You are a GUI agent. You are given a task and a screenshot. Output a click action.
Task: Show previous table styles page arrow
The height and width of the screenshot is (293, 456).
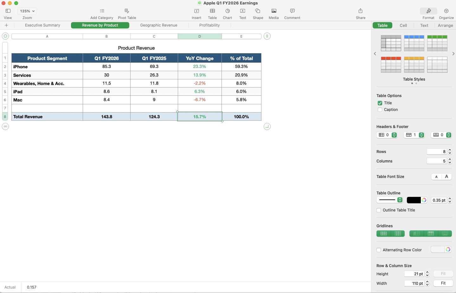pyautogui.click(x=375, y=54)
